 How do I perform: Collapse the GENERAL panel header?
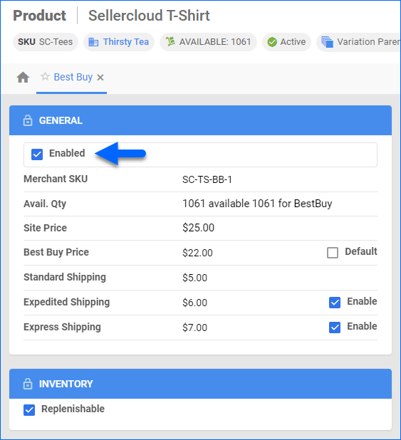click(201, 120)
